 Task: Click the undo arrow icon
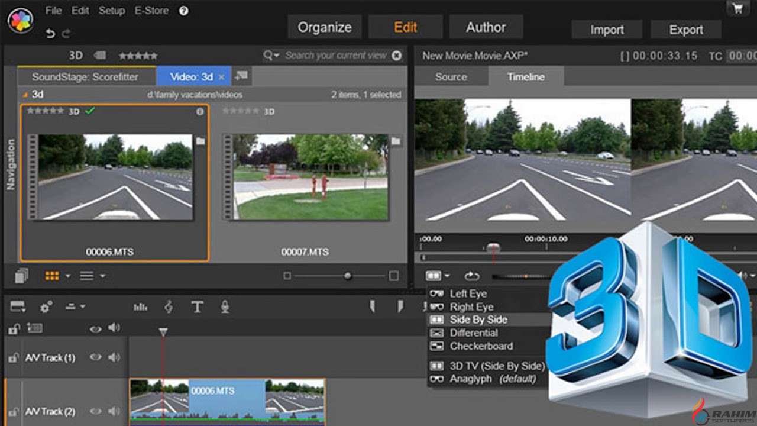(50, 33)
